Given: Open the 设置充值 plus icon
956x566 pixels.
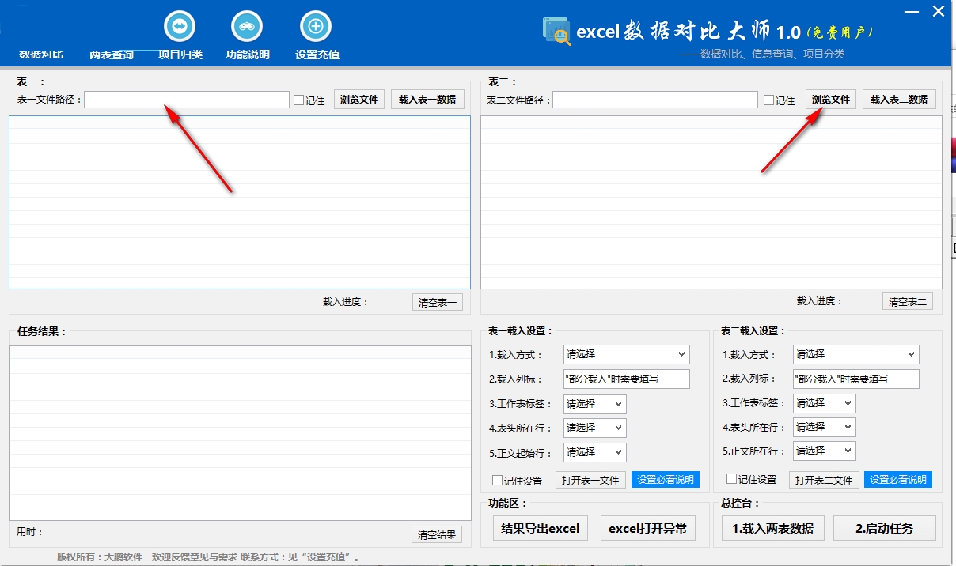Looking at the screenshot, I should click(x=316, y=27).
